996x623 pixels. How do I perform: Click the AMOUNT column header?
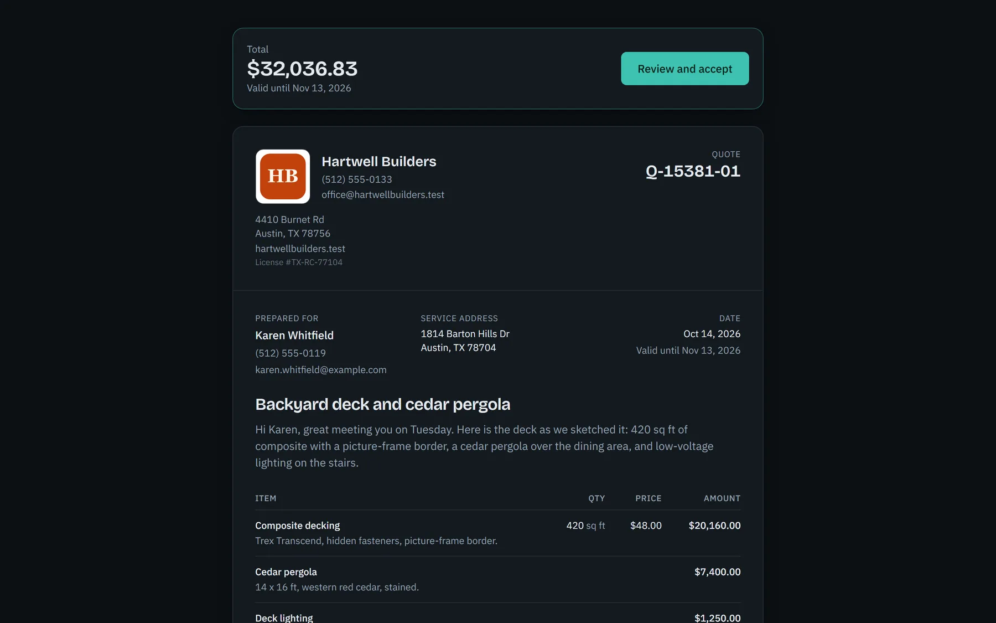tap(722, 498)
